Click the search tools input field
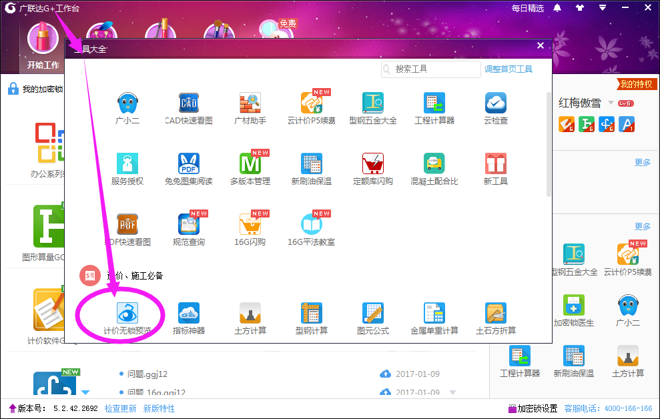This screenshot has height=419, width=660. click(x=431, y=69)
